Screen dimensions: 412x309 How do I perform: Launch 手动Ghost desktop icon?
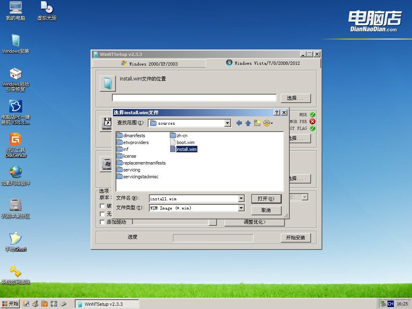click(x=16, y=242)
